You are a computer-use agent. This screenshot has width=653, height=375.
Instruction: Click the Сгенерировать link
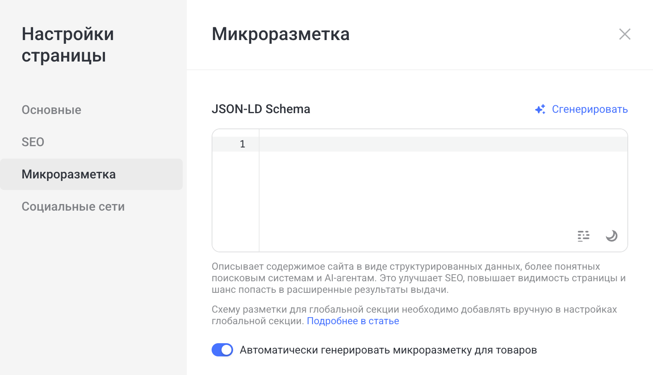point(590,109)
